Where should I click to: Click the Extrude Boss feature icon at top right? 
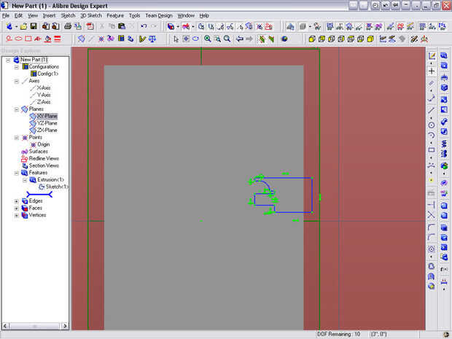tap(444, 56)
